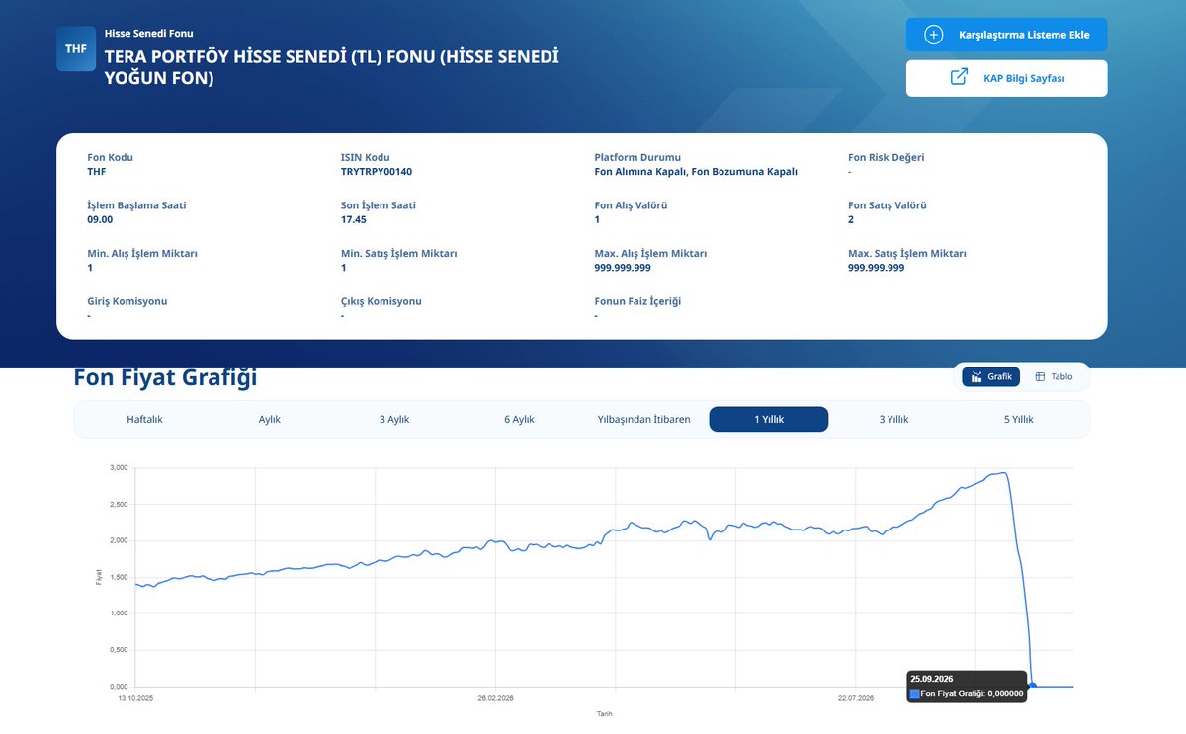Click the İşlem Başlama Saati value 09.00
Viewport: 1186px width, 734px height.
pyautogui.click(x=100, y=219)
